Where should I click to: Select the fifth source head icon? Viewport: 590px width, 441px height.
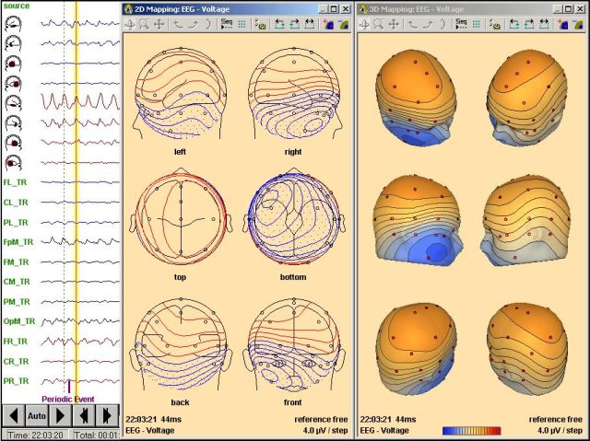[13, 103]
